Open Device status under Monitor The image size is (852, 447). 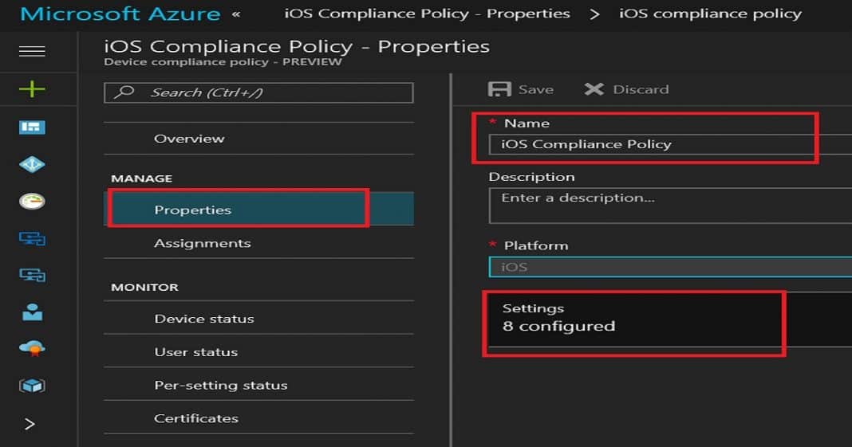(258, 319)
